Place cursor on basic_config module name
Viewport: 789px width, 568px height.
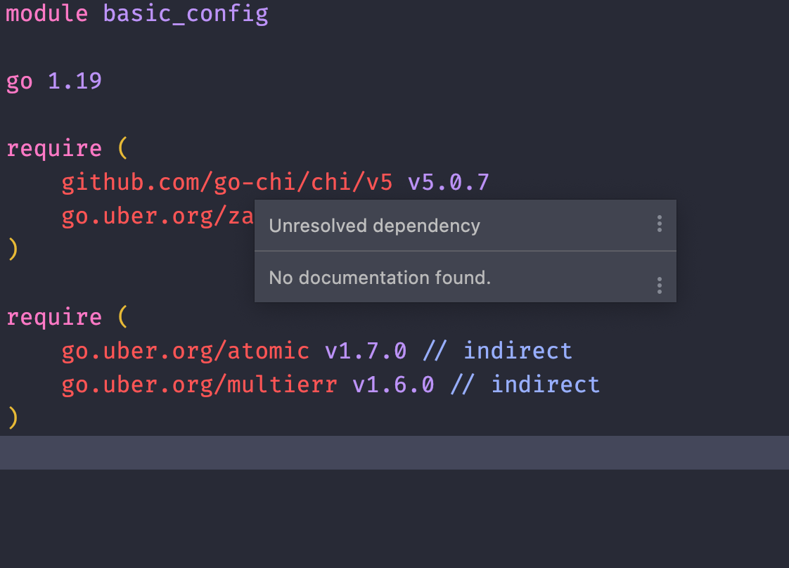pyautogui.click(x=186, y=14)
